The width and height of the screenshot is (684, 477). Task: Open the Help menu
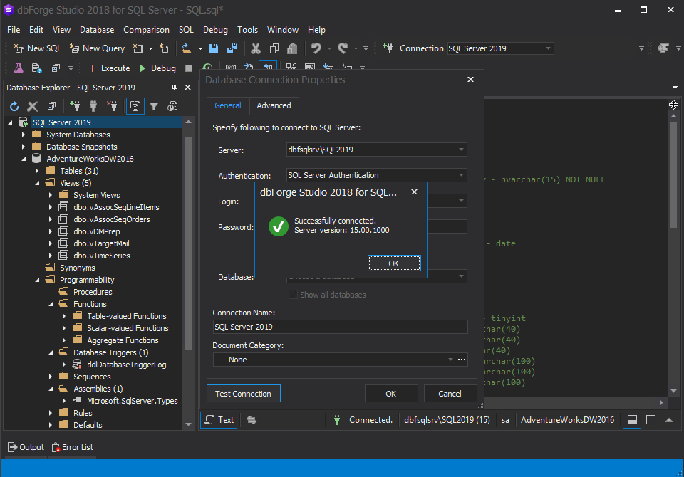[316, 30]
